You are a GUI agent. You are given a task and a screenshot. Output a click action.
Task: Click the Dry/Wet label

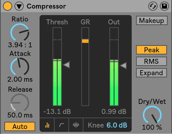click(x=152, y=102)
